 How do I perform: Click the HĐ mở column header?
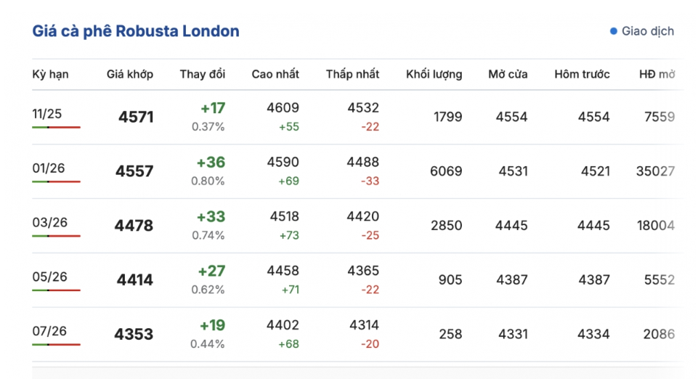[657, 74]
